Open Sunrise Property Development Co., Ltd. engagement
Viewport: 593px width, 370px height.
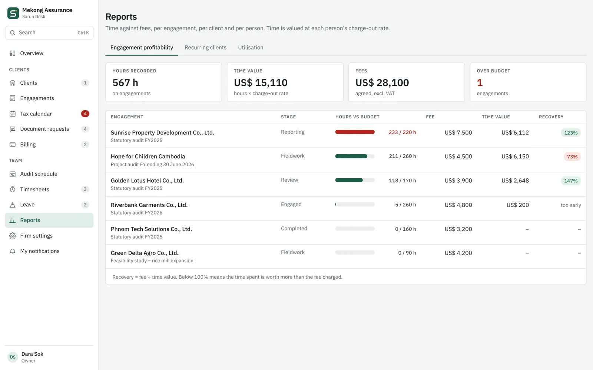[162, 132]
